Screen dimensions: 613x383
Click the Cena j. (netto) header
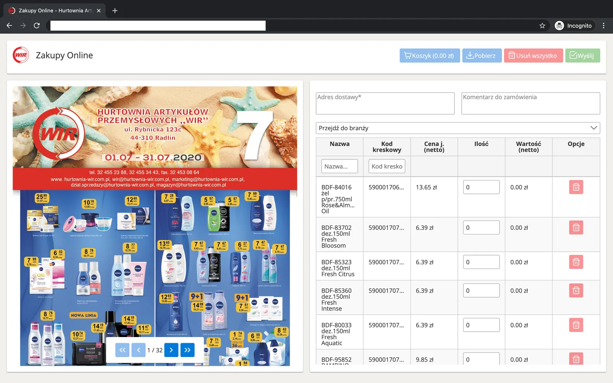click(434, 147)
